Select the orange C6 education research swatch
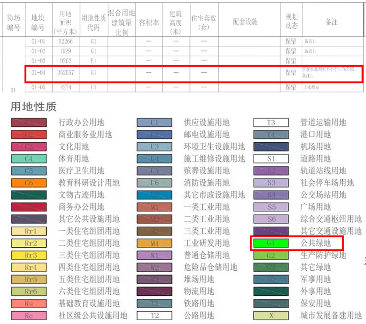366x324 pixels. coord(29,183)
